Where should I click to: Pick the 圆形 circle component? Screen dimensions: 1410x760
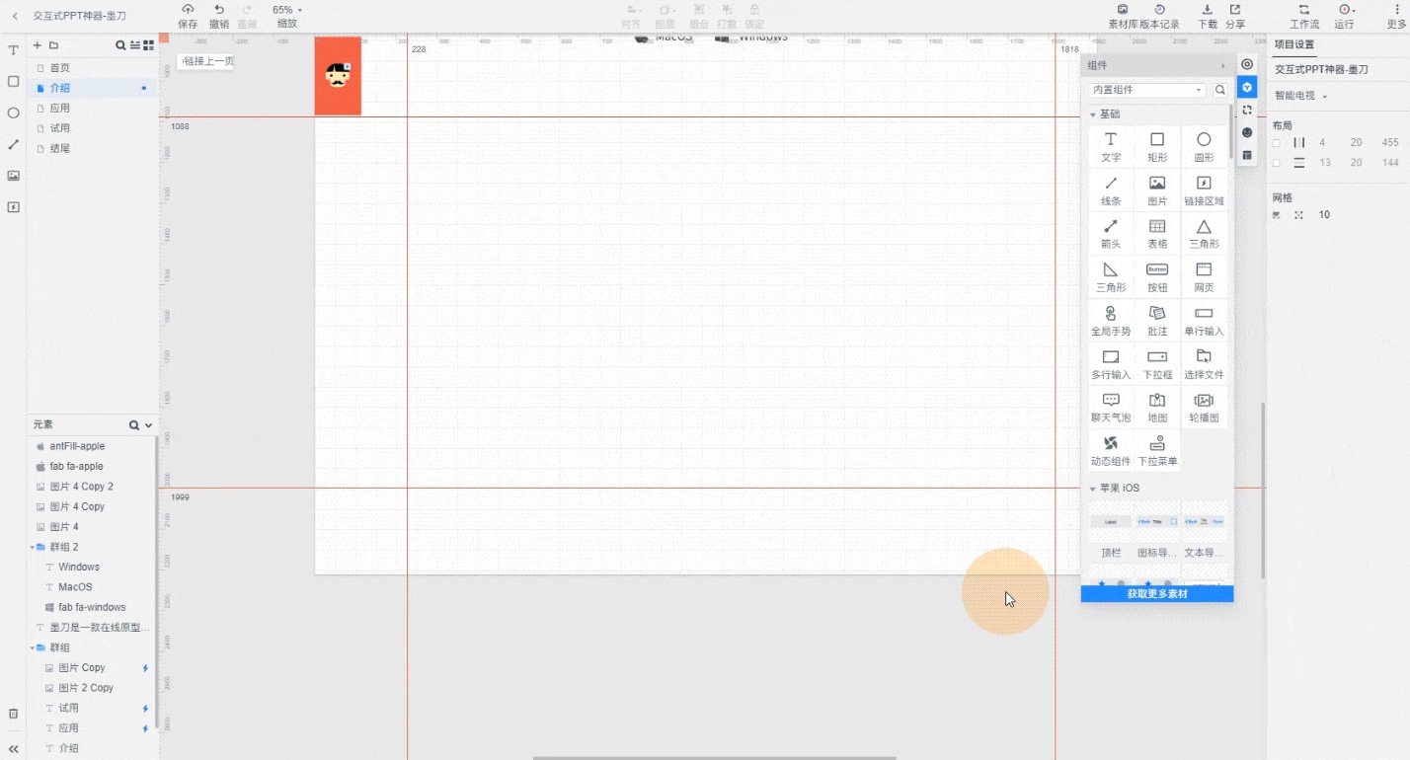[x=1204, y=147]
